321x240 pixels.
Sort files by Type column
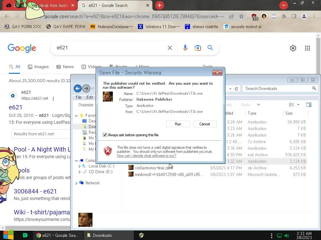point(252,113)
